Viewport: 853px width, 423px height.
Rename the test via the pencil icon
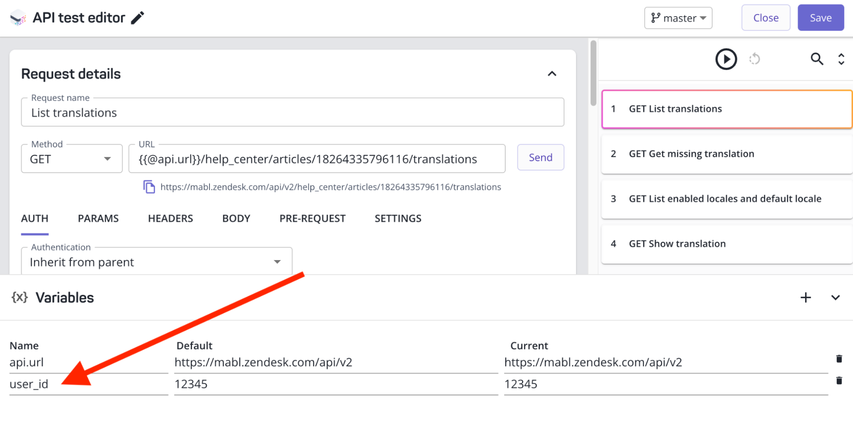[137, 18]
